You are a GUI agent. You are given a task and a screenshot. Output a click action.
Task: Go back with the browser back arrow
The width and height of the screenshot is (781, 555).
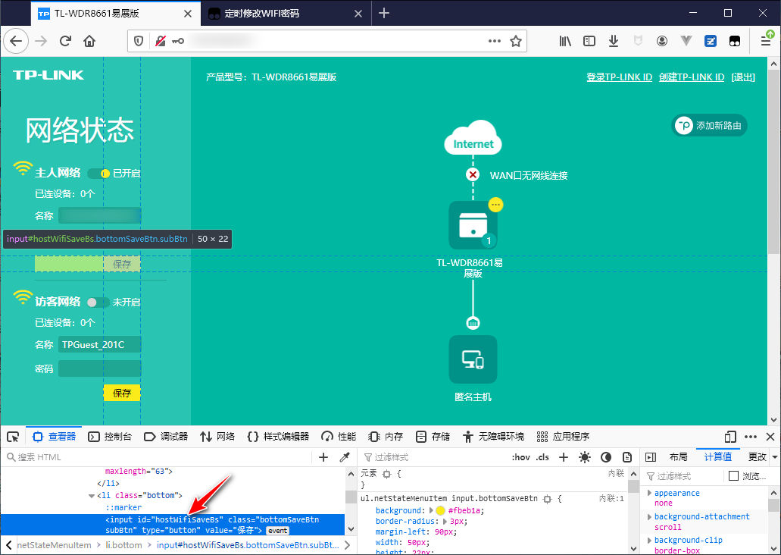point(16,41)
